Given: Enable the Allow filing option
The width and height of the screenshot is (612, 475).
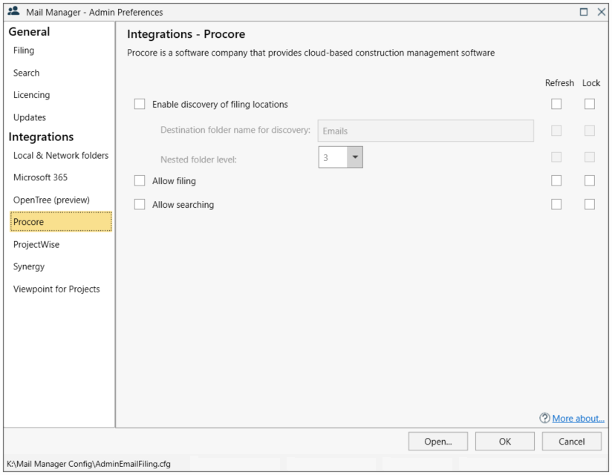Looking at the screenshot, I should 139,180.
